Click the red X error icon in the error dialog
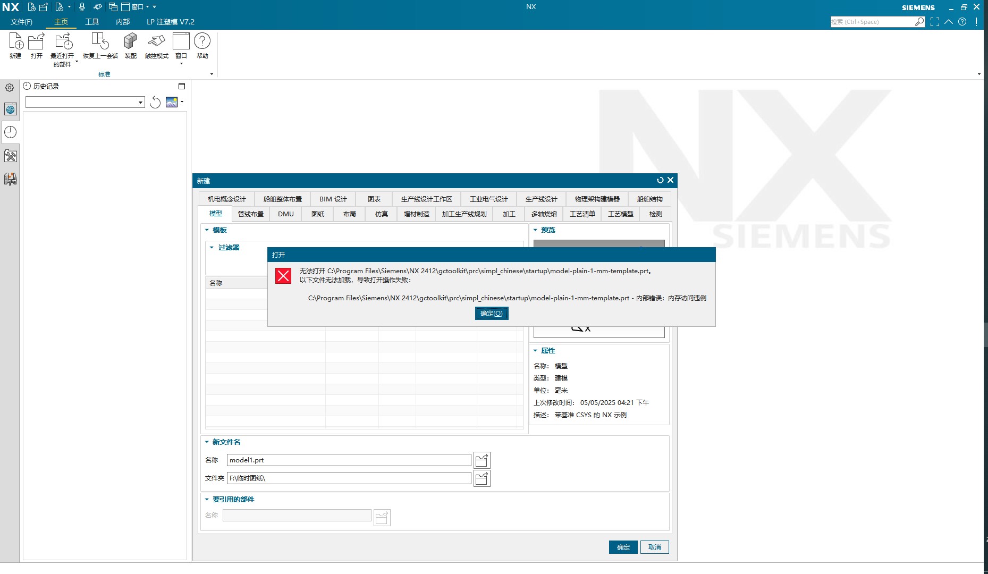This screenshot has width=988, height=574. pyautogui.click(x=283, y=275)
